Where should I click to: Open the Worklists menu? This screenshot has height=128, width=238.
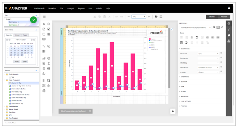[x=52, y=8]
